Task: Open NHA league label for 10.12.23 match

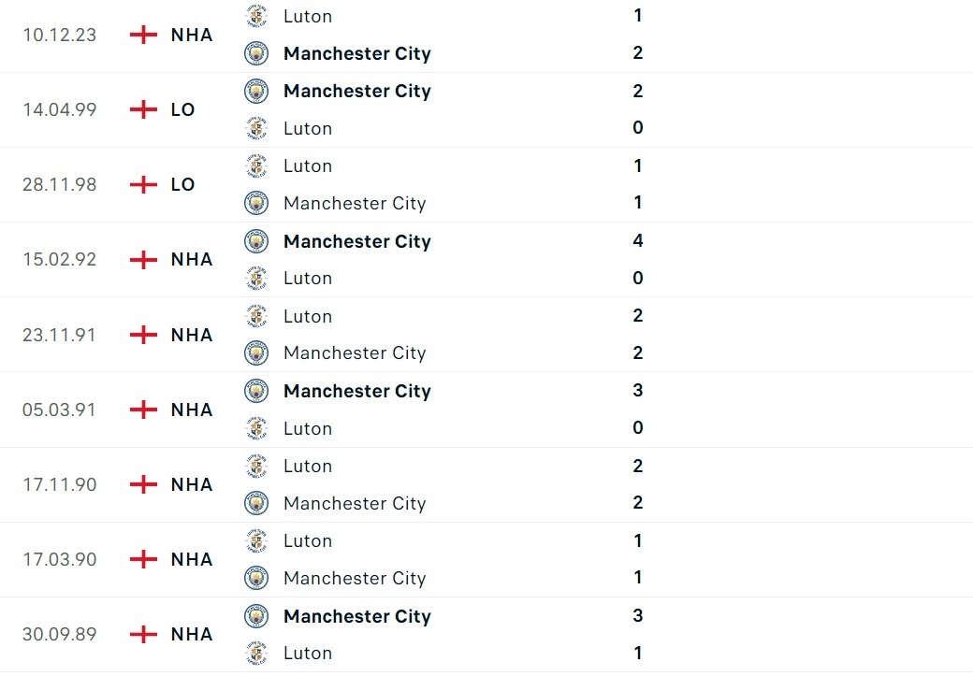Action: pos(192,35)
